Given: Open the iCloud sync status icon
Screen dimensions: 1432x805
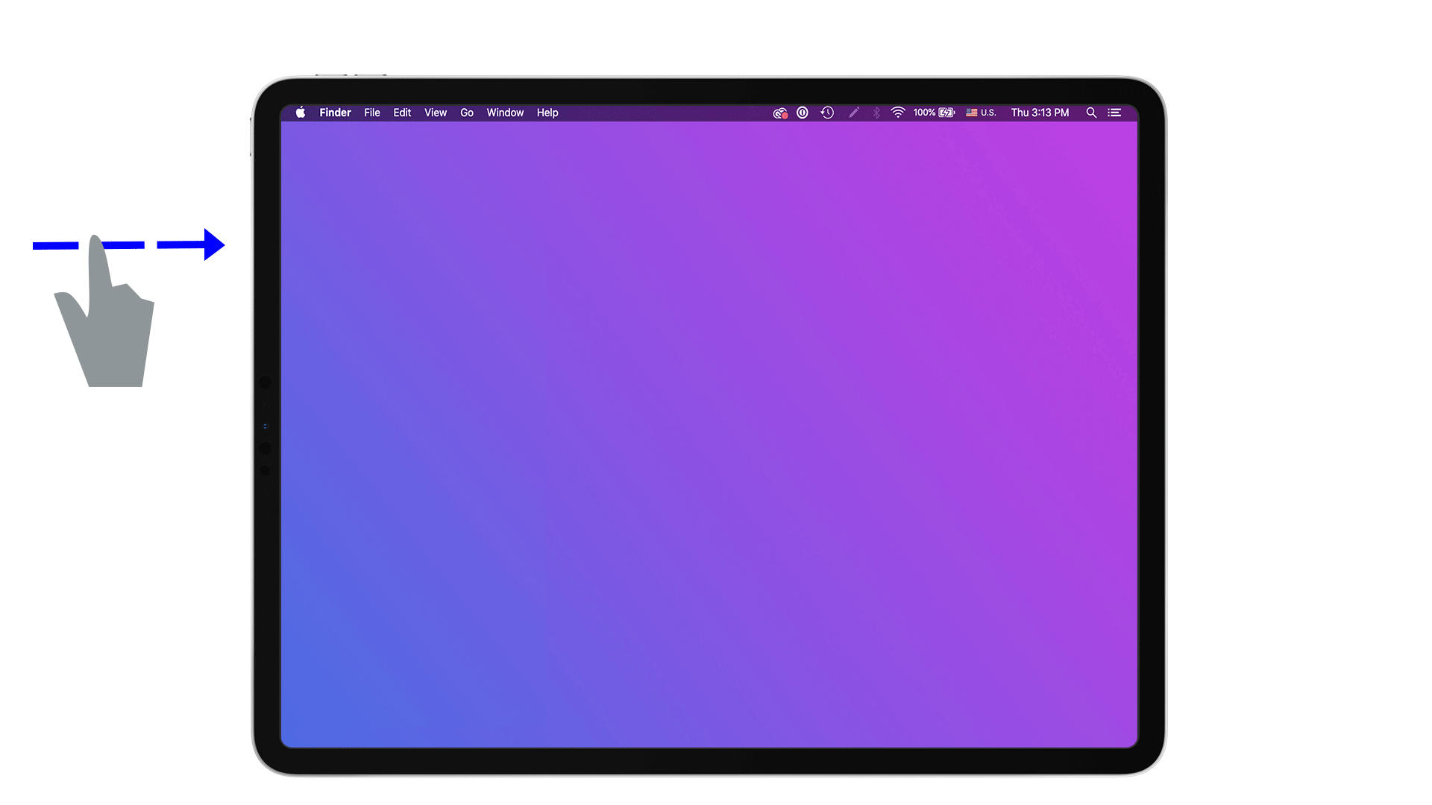Looking at the screenshot, I should (x=780, y=113).
